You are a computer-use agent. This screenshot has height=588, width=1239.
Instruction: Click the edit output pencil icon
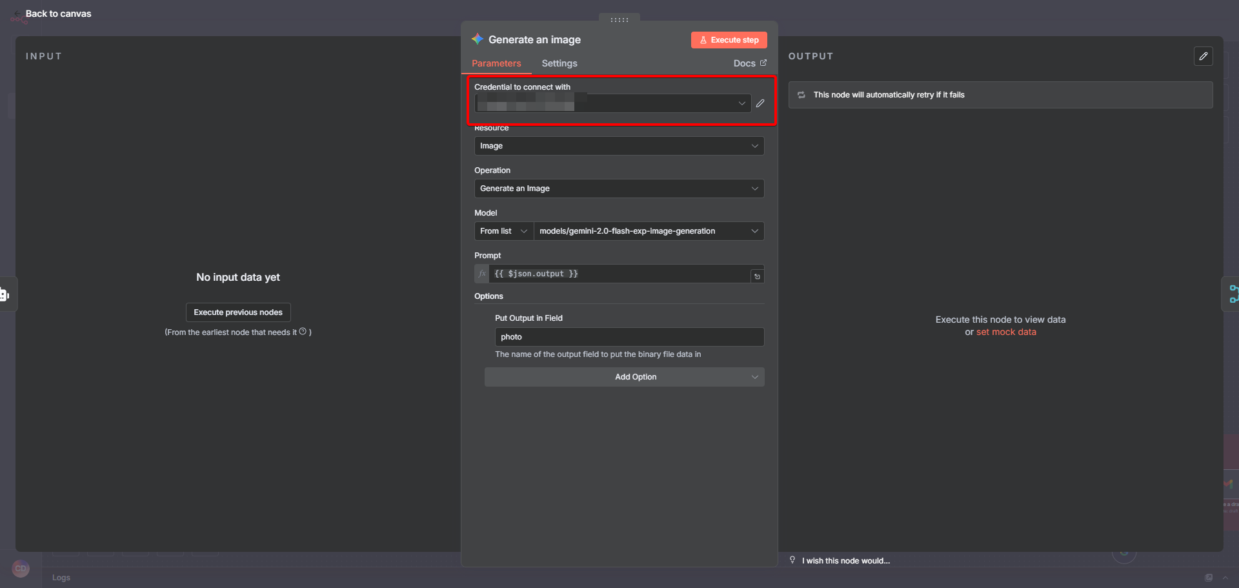coord(1203,56)
